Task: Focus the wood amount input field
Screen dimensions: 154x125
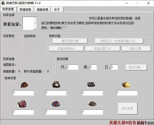Action: [x=23, y=93]
